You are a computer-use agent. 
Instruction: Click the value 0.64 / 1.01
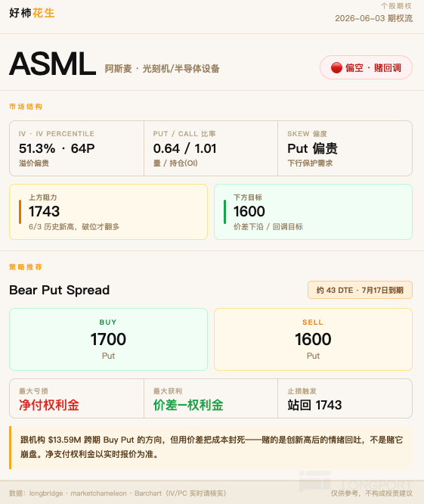pos(185,148)
